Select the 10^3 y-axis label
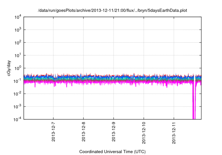 pyautogui.click(x=18, y=30)
